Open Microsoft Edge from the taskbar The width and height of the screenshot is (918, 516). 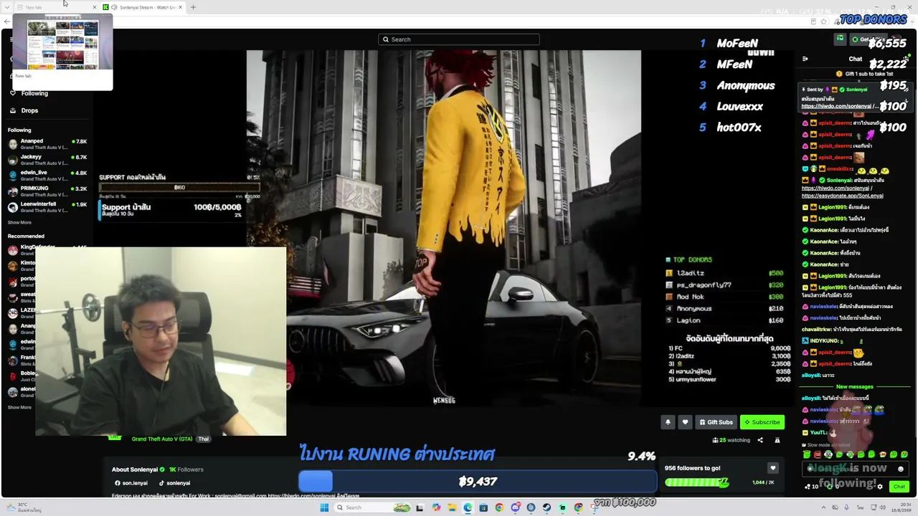[x=468, y=507]
